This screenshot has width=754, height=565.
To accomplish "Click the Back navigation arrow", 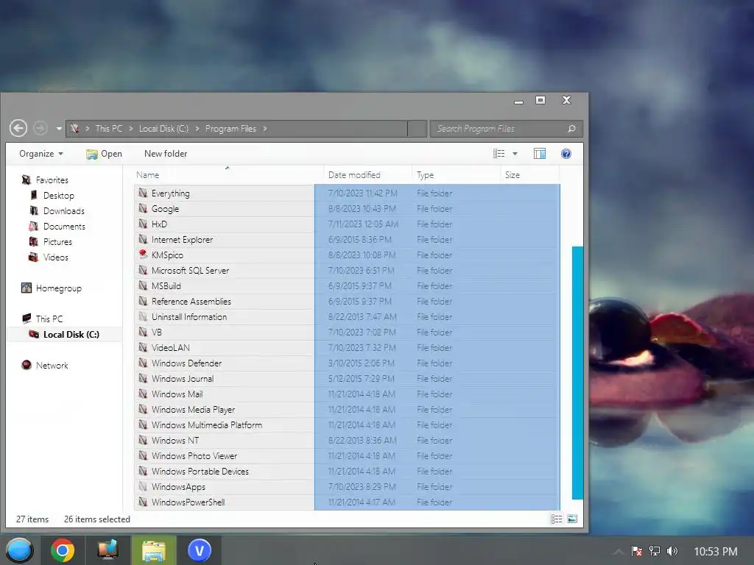I will tap(18, 128).
